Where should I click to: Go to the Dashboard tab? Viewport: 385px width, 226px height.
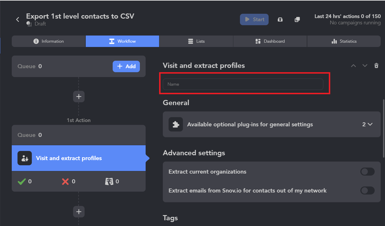coord(270,41)
